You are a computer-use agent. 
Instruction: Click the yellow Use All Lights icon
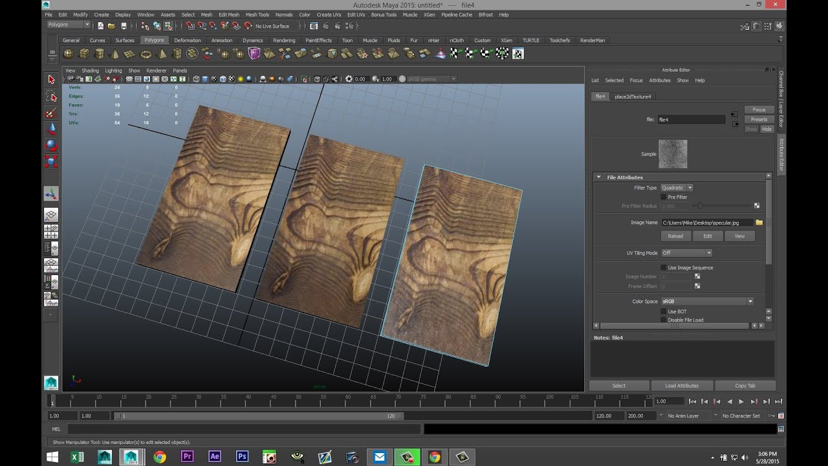[240, 79]
